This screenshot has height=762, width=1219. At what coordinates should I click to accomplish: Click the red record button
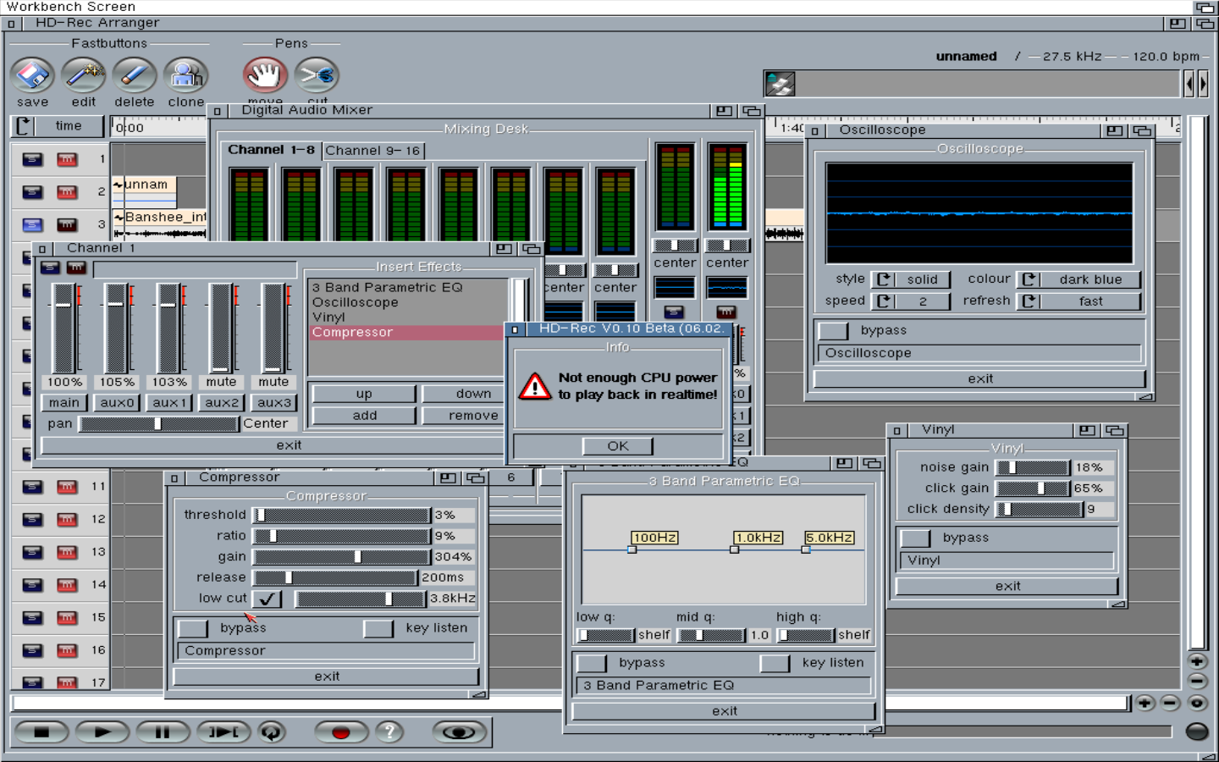coord(340,732)
